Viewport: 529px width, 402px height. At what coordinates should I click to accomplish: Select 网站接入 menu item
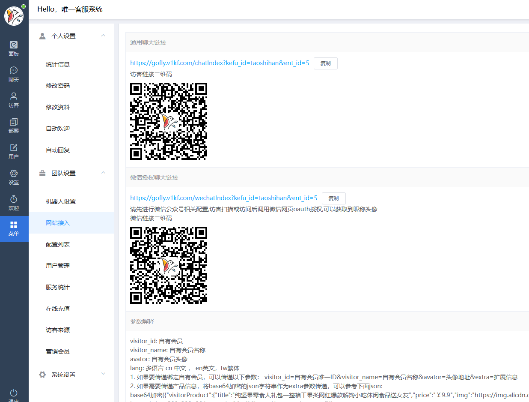[x=71, y=223]
